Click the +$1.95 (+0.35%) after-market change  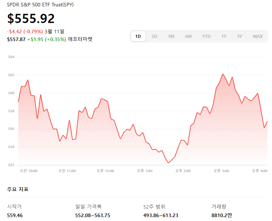click(47, 39)
